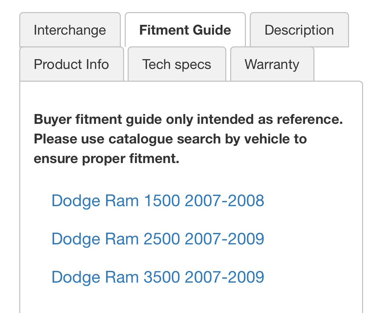
Task: Go to the Warranty tab
Action: pos(272,64)
